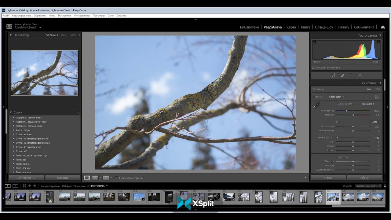Set treatment to Ч/б

pos(378,89)
